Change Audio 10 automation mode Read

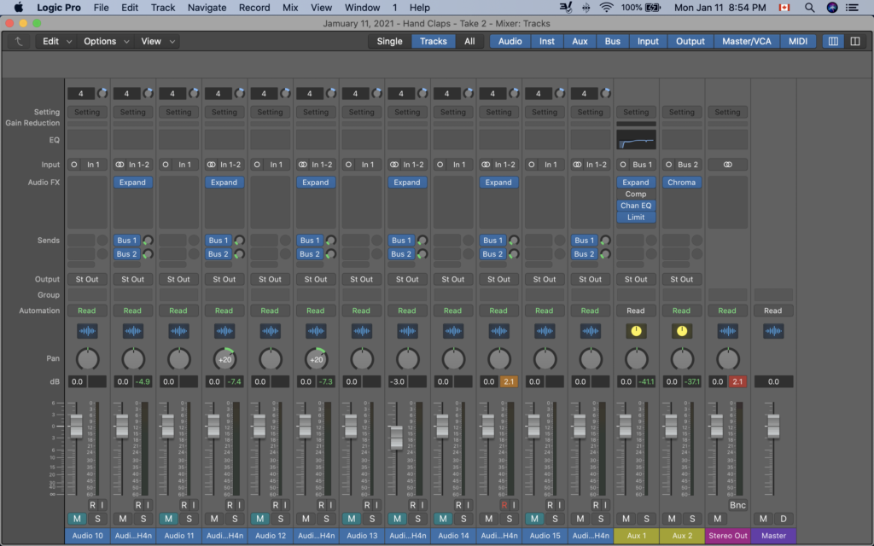point(87,311)
